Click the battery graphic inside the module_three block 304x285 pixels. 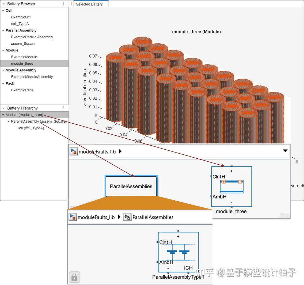click(x=231, y=187)
